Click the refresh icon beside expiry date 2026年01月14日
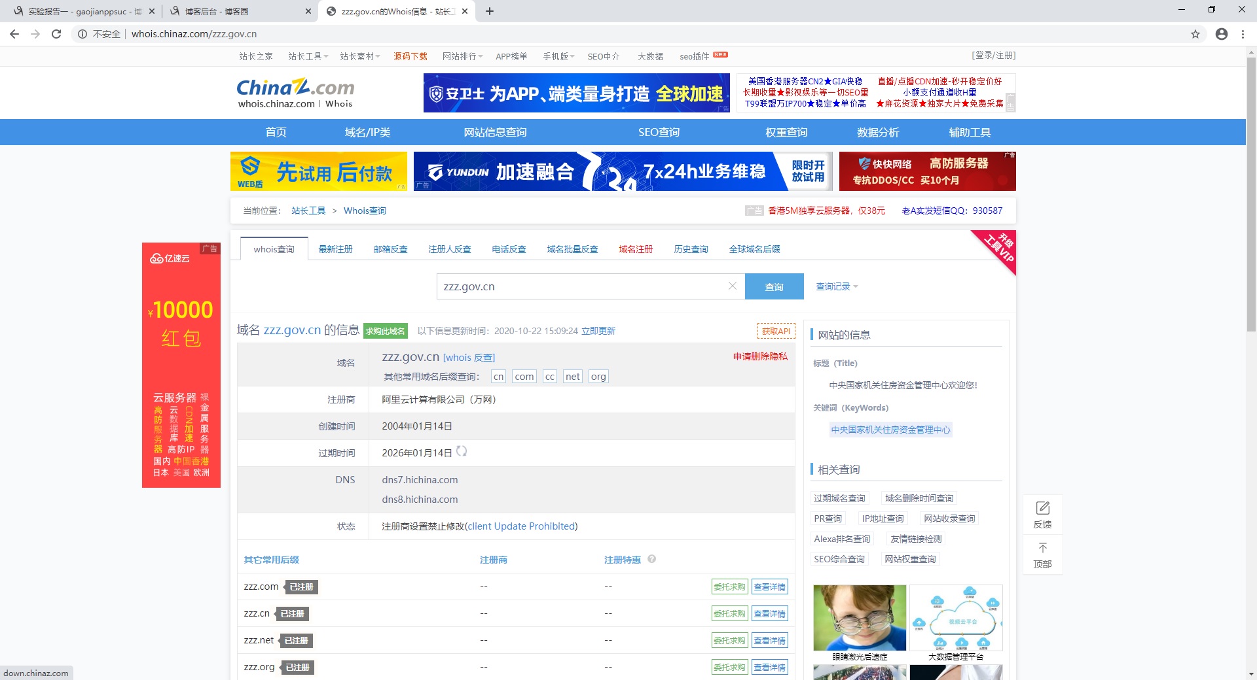Viewport: 1257px width, 680px height. coord(462,451)
